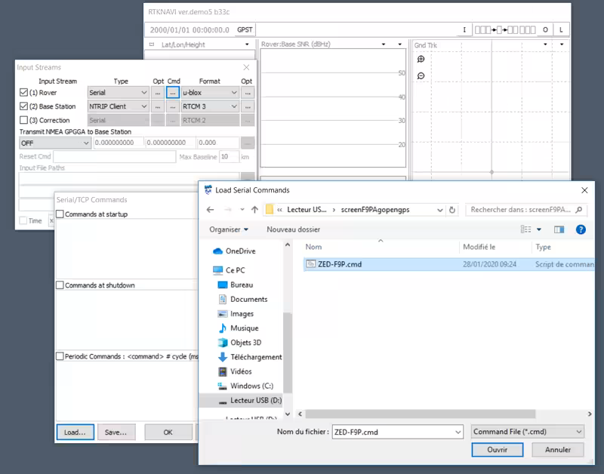Click the Ouvrir button
Screen dimensions: 604x474
(x=497, y=449)
